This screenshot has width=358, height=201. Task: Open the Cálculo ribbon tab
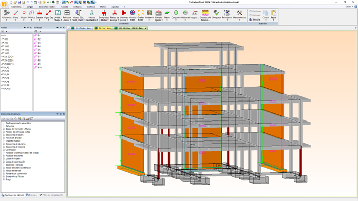pos(65,7)
